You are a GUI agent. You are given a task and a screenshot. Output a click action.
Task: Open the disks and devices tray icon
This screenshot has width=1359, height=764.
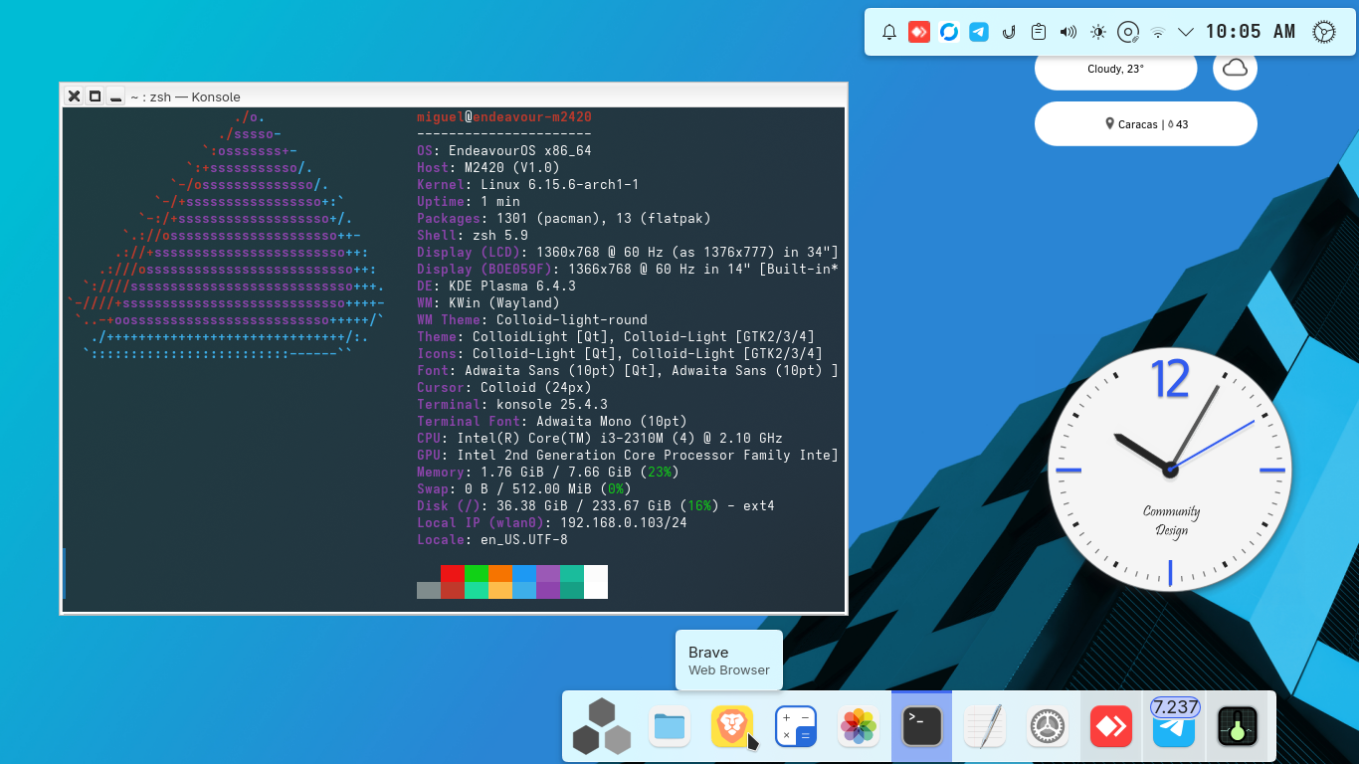pyautogui.click(x=1128, y=32)
